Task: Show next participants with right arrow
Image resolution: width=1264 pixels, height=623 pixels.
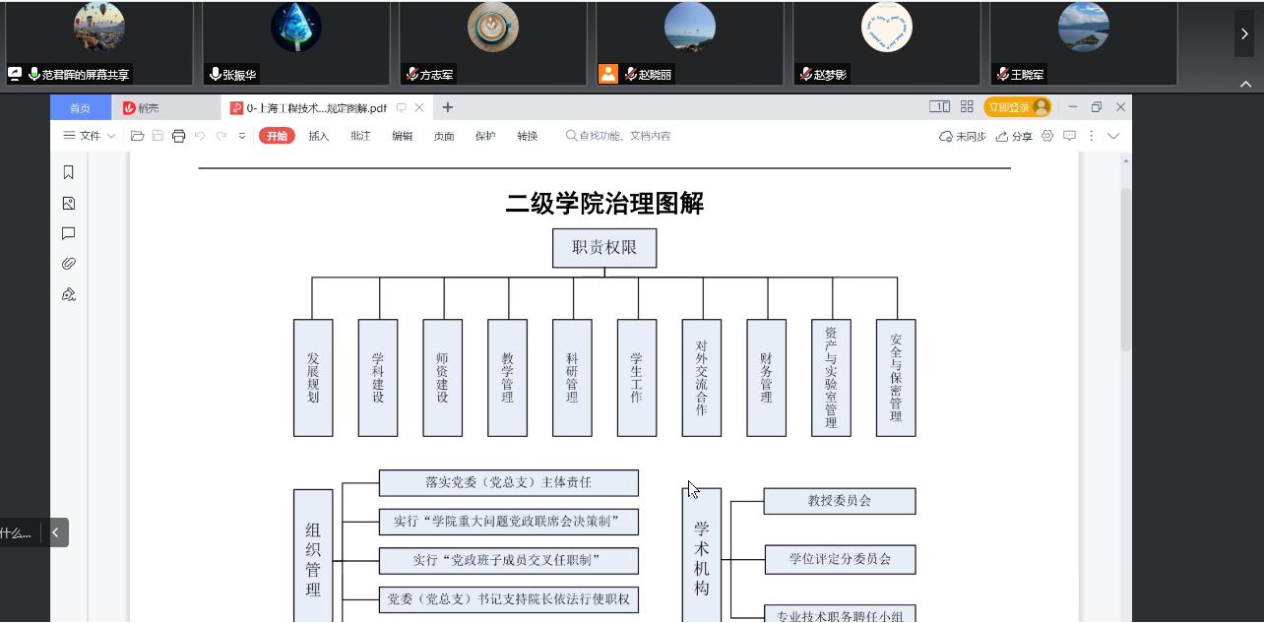Action: pos(1244,33)
